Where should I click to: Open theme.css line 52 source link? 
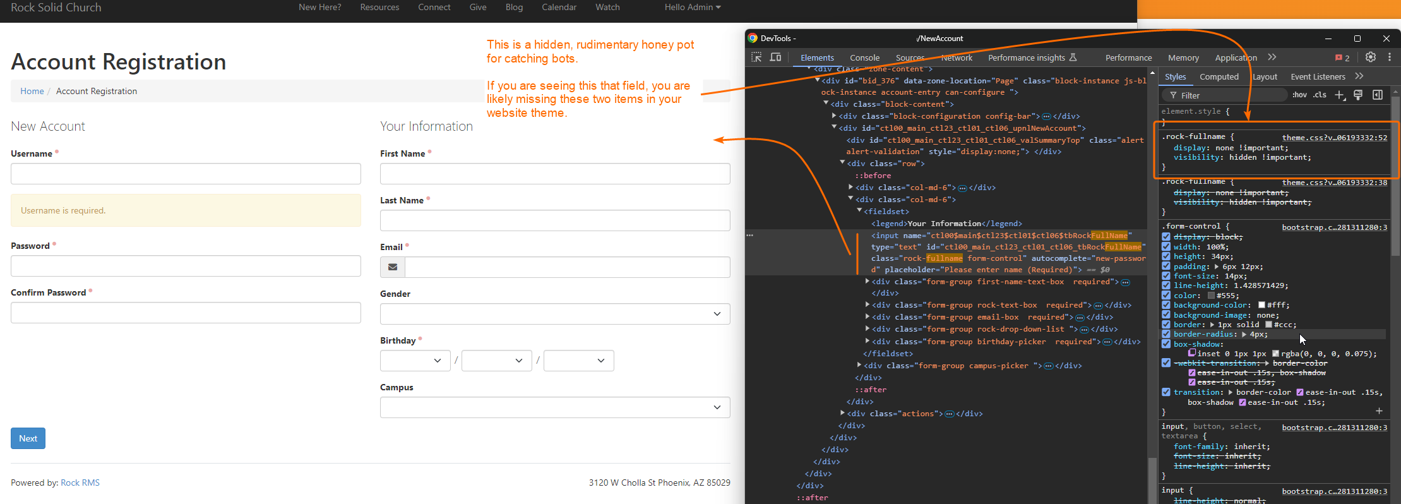[1334, 138]
